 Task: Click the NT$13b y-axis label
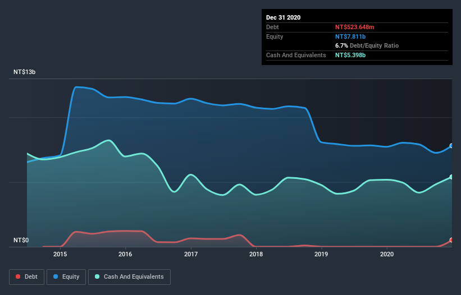[x=24, y=72]
